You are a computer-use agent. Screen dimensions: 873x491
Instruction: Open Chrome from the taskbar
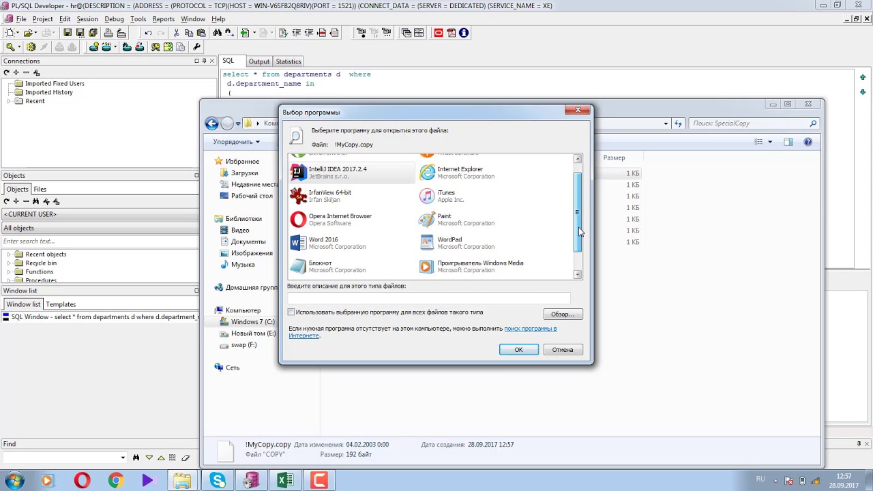point(115,481)
